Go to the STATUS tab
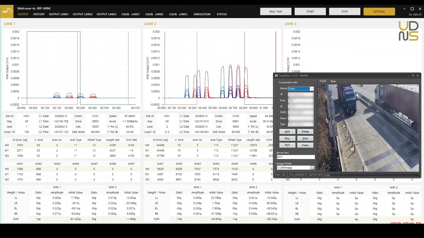Screen dimensions: 424x238 coord(222,14)
